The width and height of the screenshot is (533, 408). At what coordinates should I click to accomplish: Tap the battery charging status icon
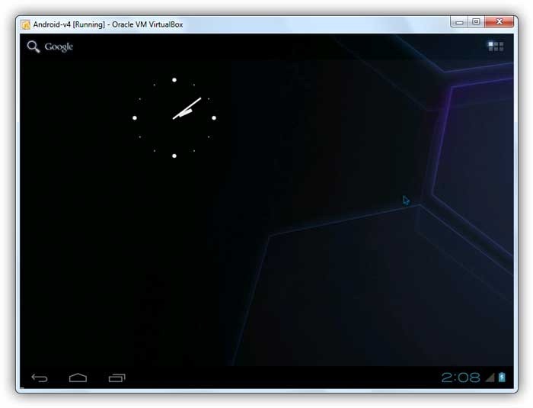coord(502,377)
